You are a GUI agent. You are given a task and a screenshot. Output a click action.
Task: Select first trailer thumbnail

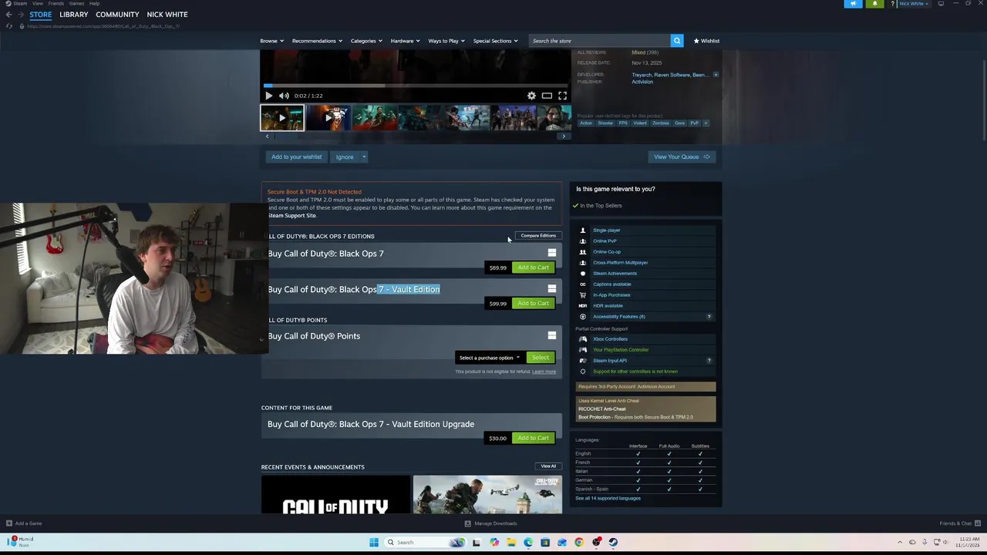282,118
